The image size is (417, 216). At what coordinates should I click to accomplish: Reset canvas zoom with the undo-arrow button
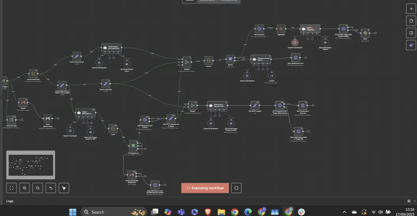tap(50, 188)
